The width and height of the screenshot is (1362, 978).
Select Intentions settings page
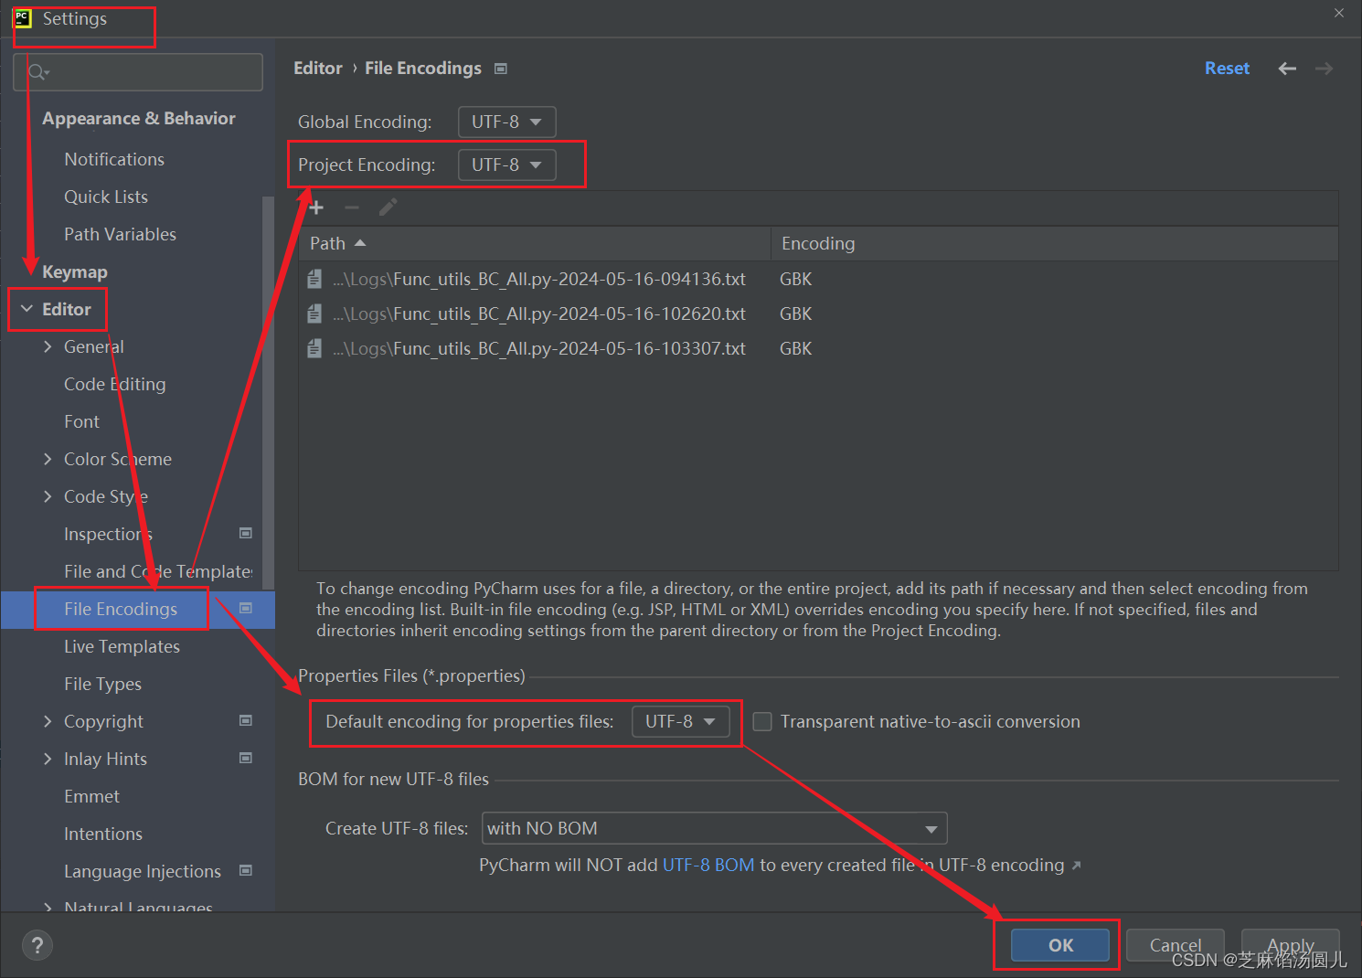pos(103,834)
